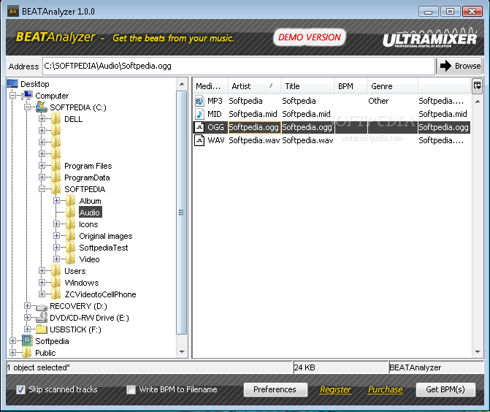This screenshot has height=412, width=490.
Task: Click the WAV waveform file icon
Action: (x=199, y=140)
